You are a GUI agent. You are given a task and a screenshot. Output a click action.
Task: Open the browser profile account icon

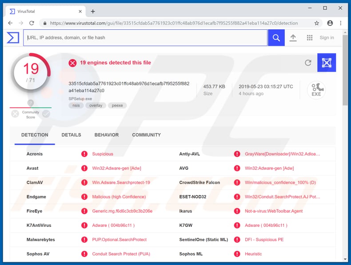[x=330, y=23]
